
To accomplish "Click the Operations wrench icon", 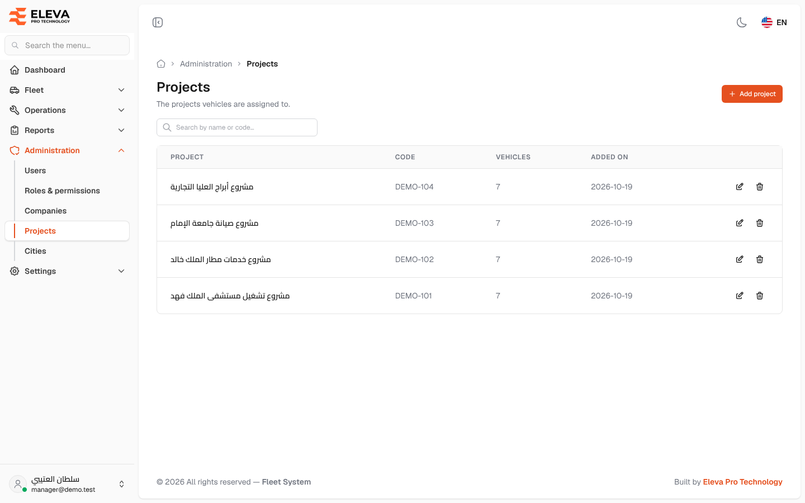I will click(15, 110).
